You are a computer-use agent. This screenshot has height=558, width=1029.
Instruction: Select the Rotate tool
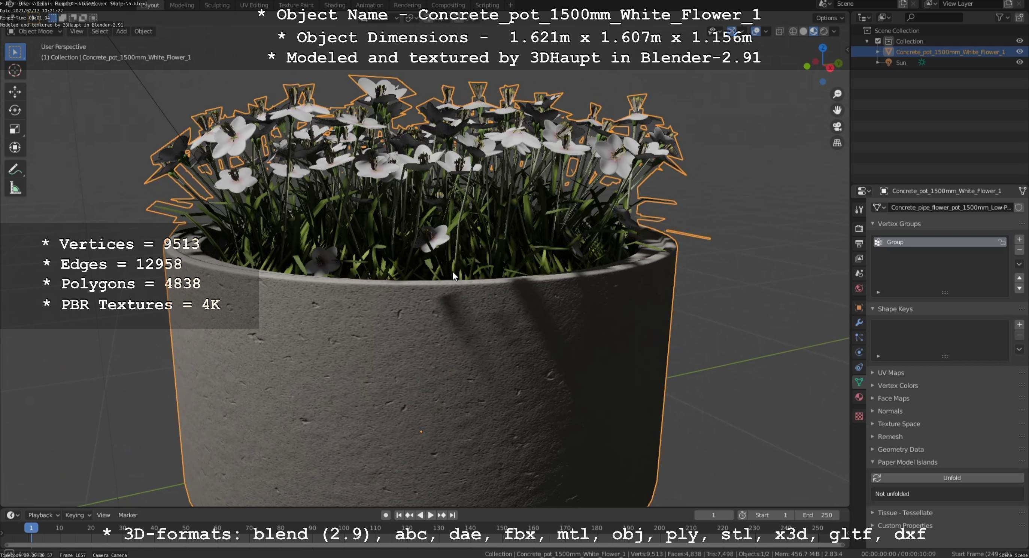(15, 110)
